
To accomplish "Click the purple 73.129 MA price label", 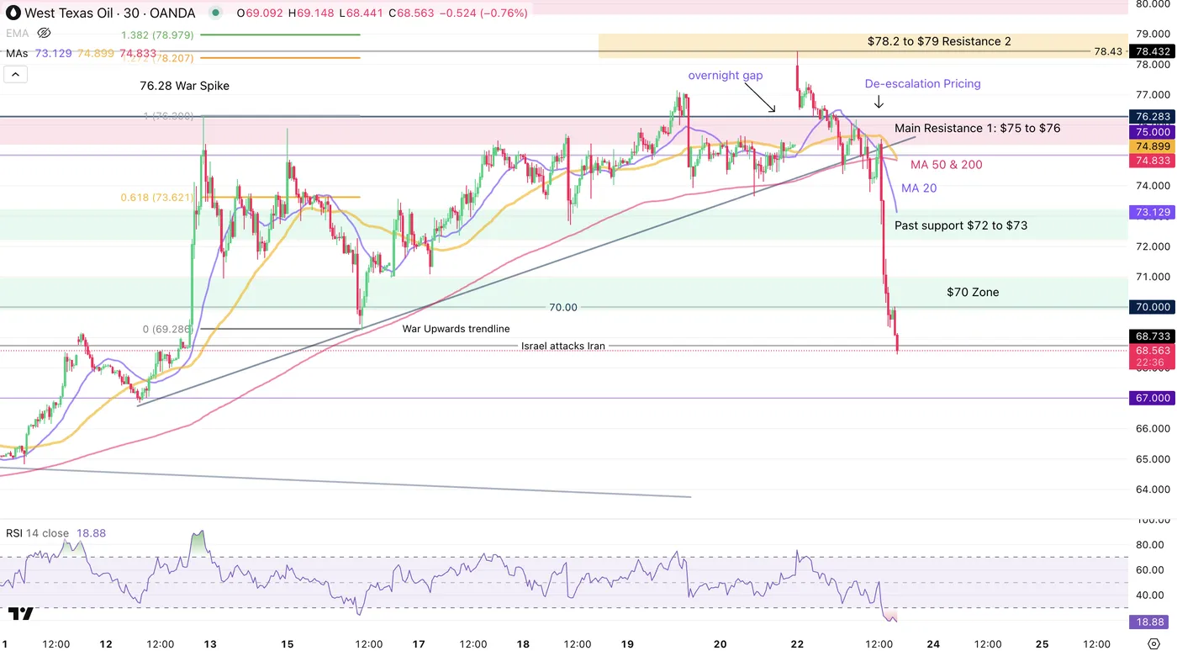I will (1152, 212).
